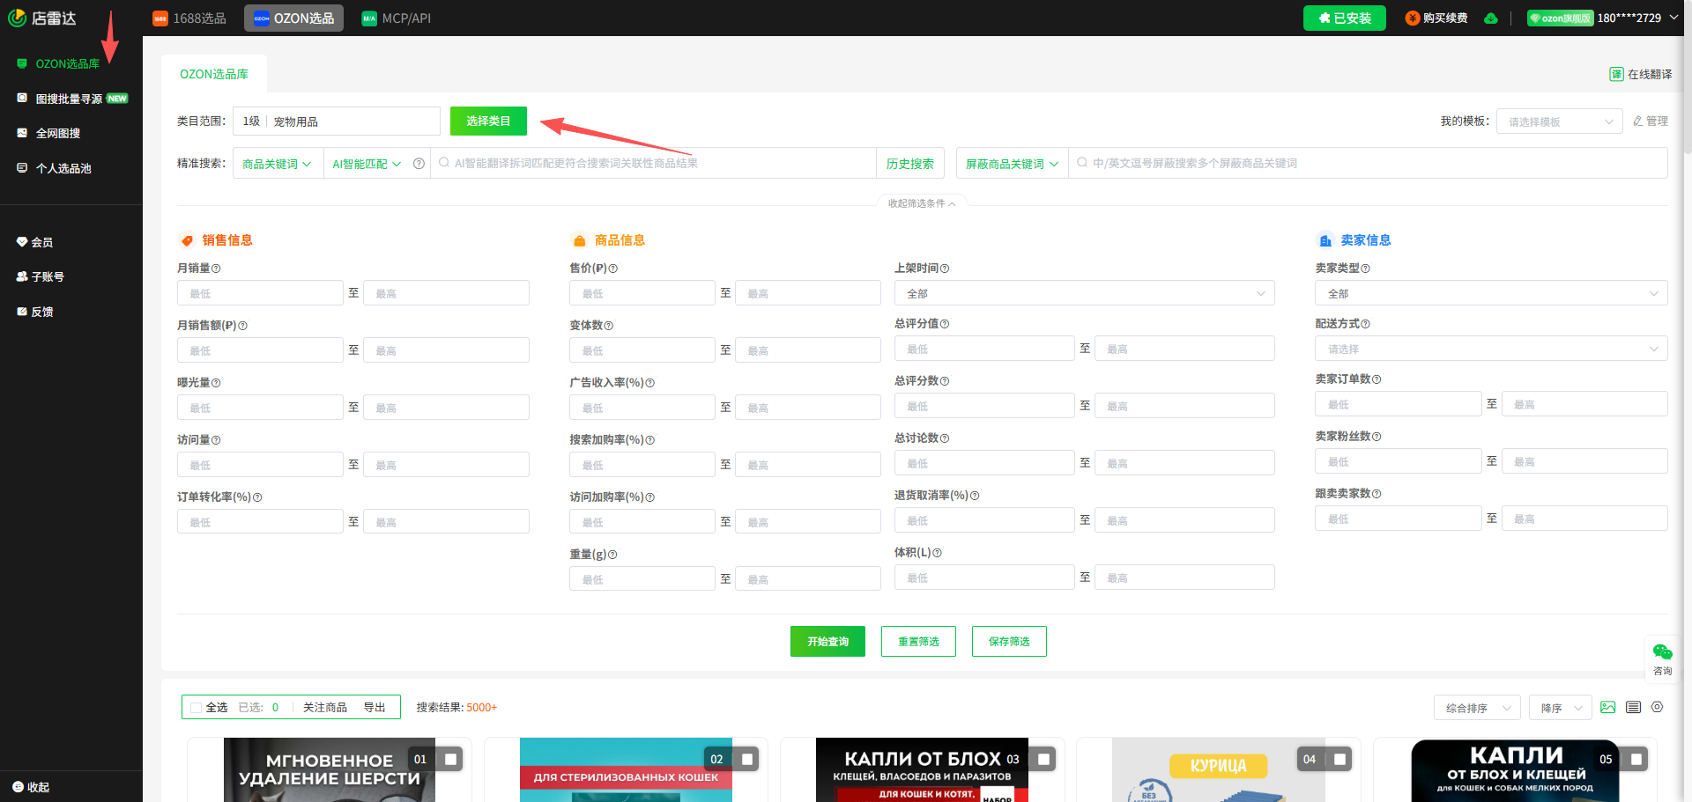Image resolution: width=1692 pixels, height=802 pixels.
Task: Check product card 04 checkbox
Action: click(x=1339, y=759)
